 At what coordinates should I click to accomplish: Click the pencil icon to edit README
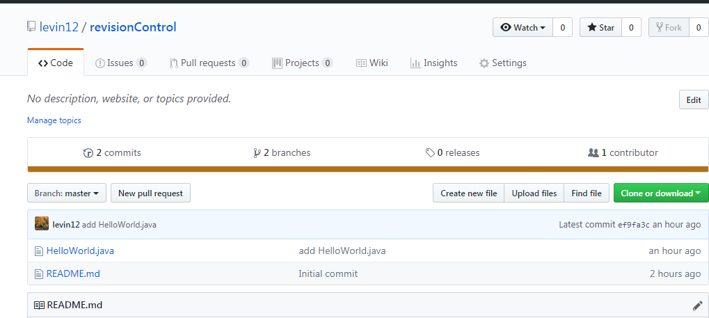pos(697,305)
